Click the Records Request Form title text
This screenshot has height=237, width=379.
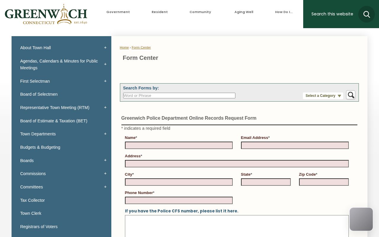coord(189,118)
